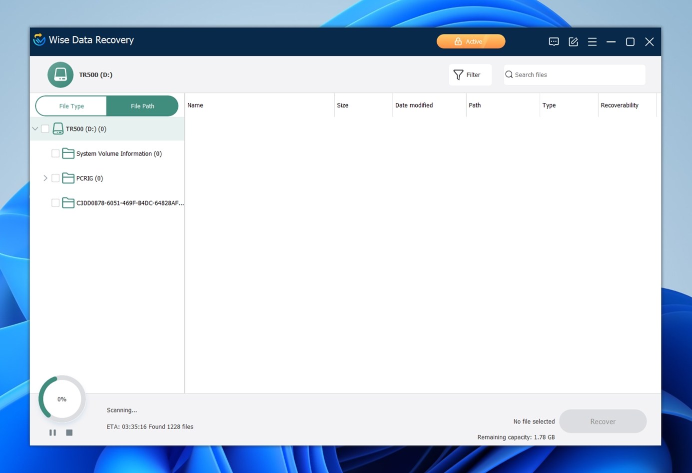692x473 pixels.
Task: Tick the C3DD0B78 folder checkbox
Action: (x=55, y=202)
